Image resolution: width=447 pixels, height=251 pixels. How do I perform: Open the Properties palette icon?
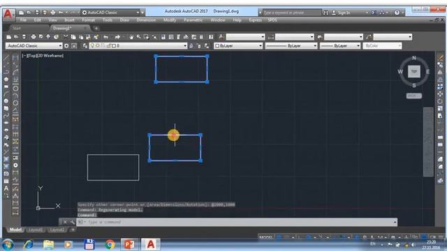tap(163, 37)
